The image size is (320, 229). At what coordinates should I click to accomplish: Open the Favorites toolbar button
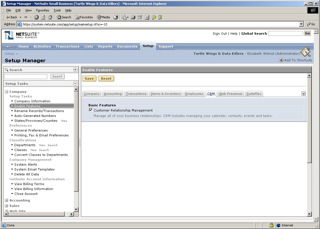coord(84,17)
